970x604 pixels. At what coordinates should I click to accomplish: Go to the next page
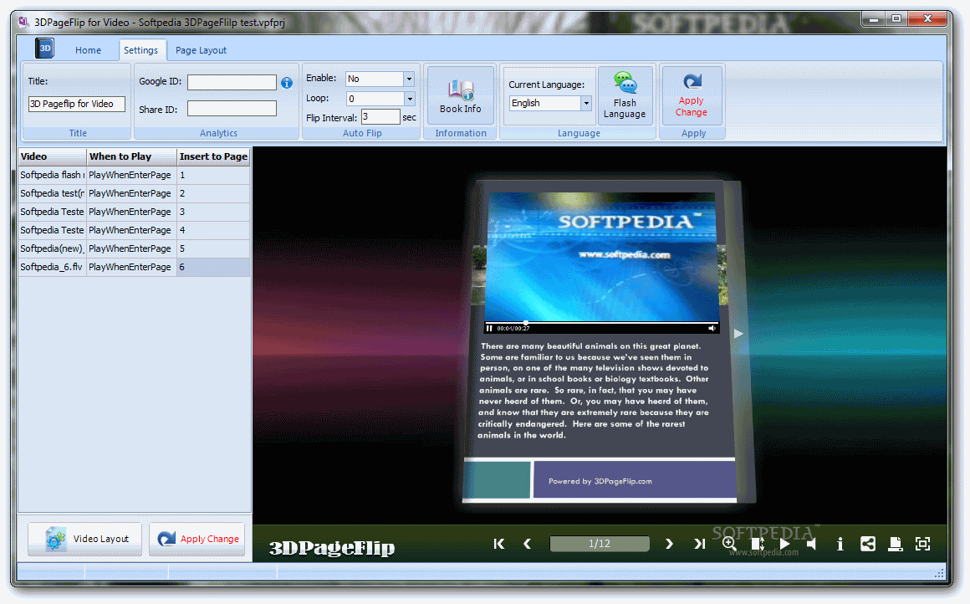pyautogui.click(x=669, y=544)
